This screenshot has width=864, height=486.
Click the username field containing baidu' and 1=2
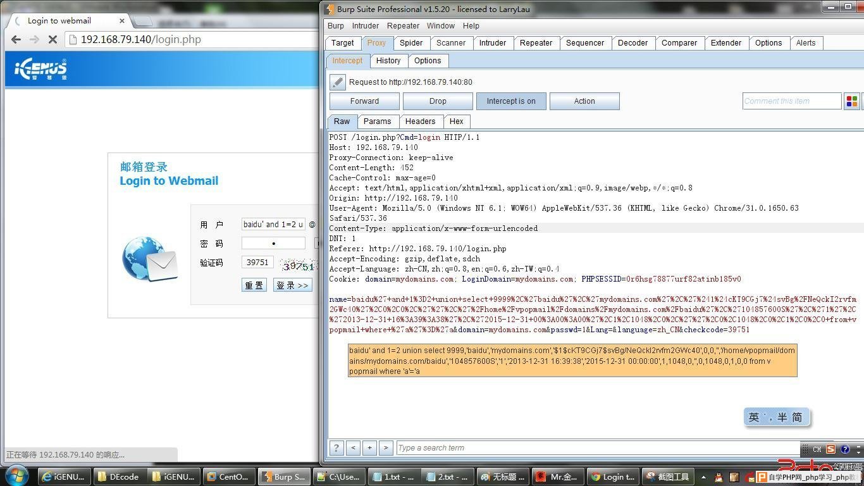(273, 224)
